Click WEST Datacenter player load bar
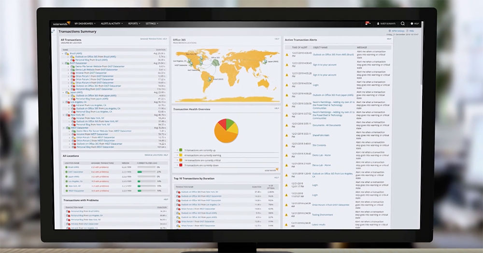This screenshot has width=483, height=253. (146, 191)
